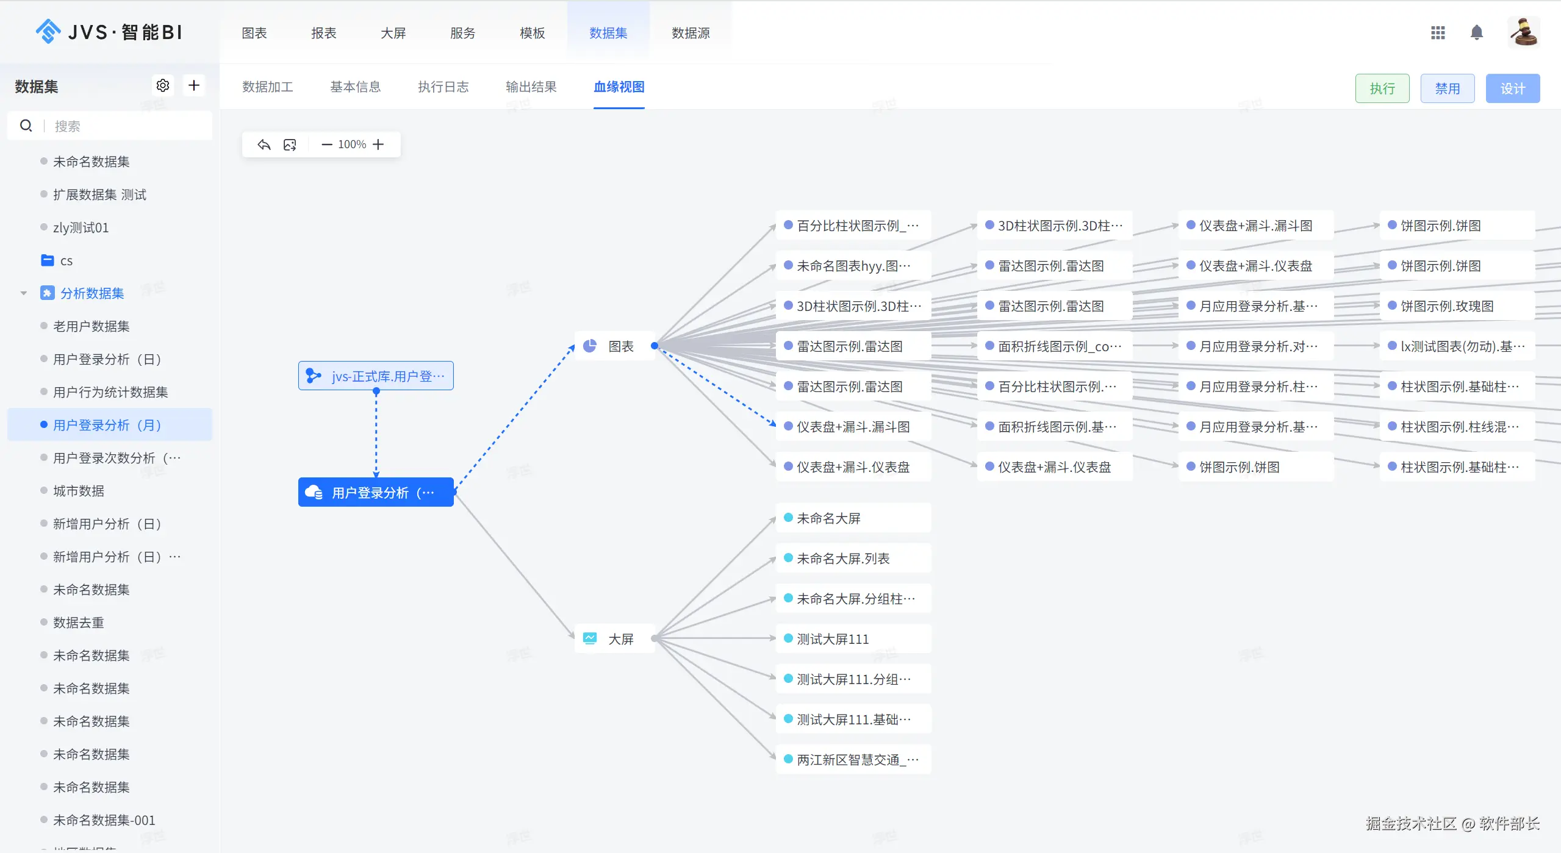The height and width of the screenshot is (853, 1561).
Task: Select 用户行为统计数据集 in sidebar
Action: 110,392
